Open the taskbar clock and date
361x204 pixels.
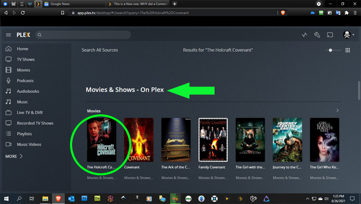coord(338,198)
